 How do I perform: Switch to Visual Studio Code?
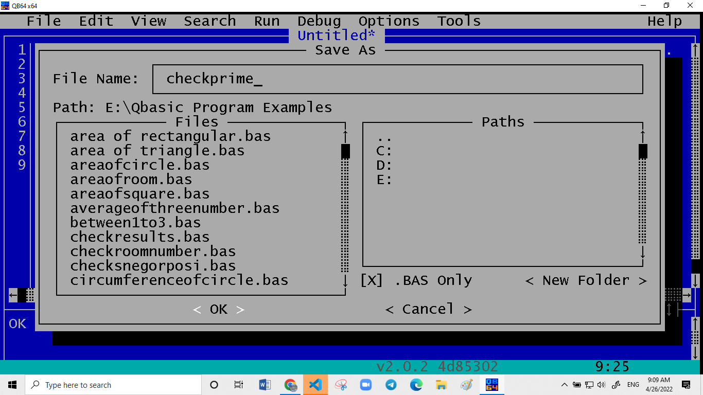click(315, 384)
